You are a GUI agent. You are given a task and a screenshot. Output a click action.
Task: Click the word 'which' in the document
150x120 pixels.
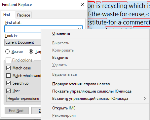click(137, 6)
